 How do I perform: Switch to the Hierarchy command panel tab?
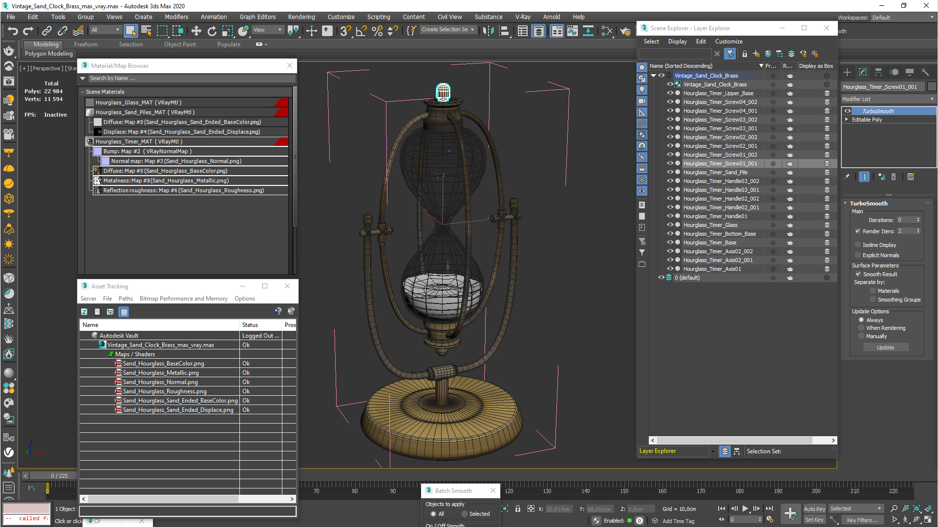(x=878, y=72)
